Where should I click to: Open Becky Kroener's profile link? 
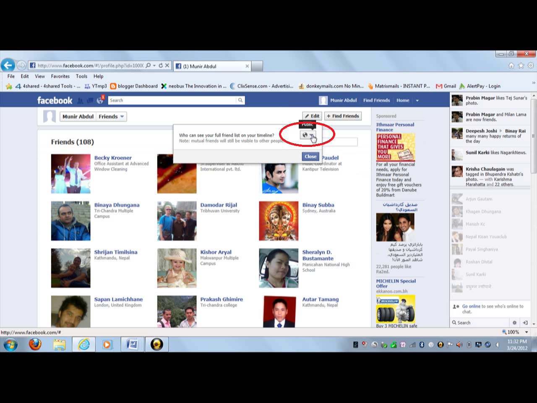coord(113,158)
